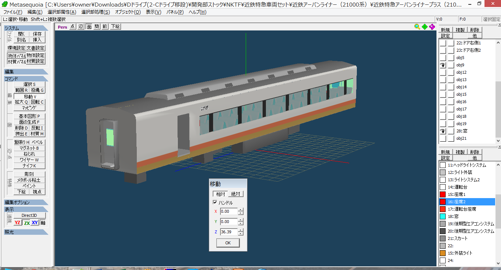This screenshot has height=270, width=501.
Task: Toggle 点 (points) display in viewport bar
Action: [x=72, y=26]
